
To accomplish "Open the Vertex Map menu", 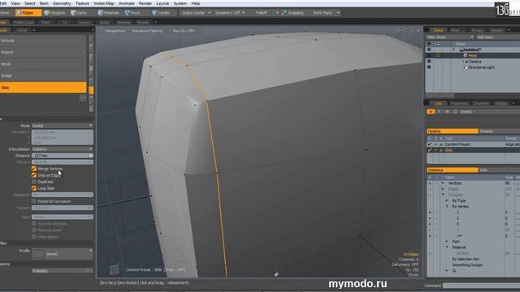I will point(104,3).
